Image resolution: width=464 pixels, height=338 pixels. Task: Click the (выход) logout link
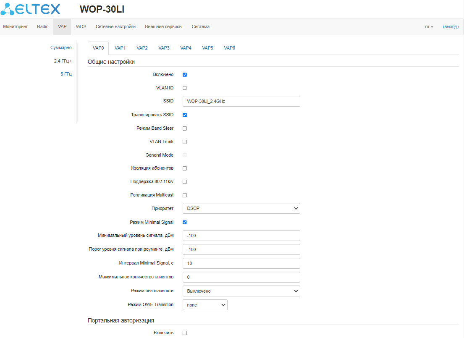coord(451,26)
